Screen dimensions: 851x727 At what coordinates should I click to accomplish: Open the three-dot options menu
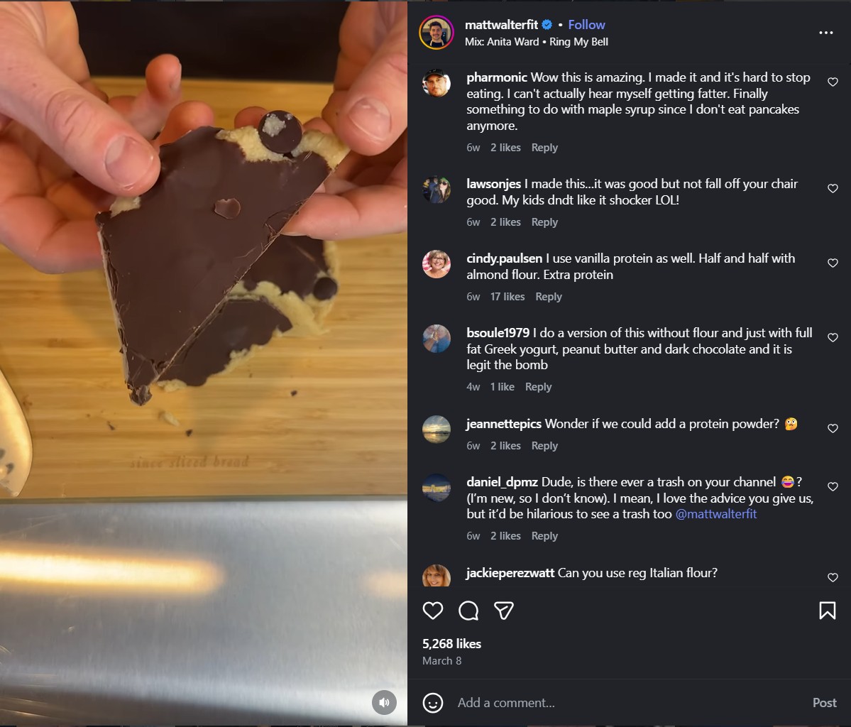pyautogui.click(x=825, y=32)
